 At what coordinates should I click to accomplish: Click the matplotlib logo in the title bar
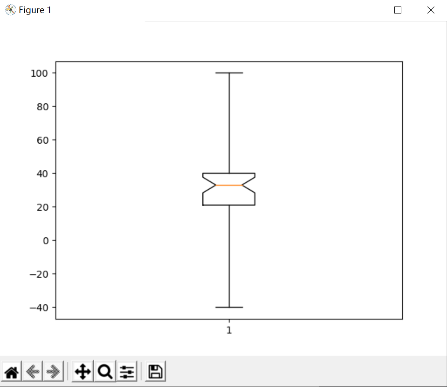(10, 9)
